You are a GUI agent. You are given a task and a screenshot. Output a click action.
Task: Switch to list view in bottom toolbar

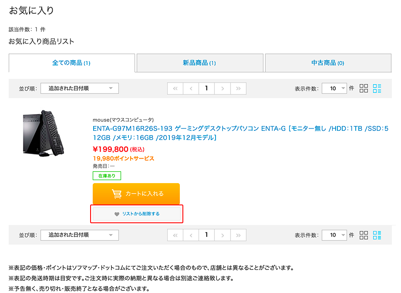click(x=377, y=235)
